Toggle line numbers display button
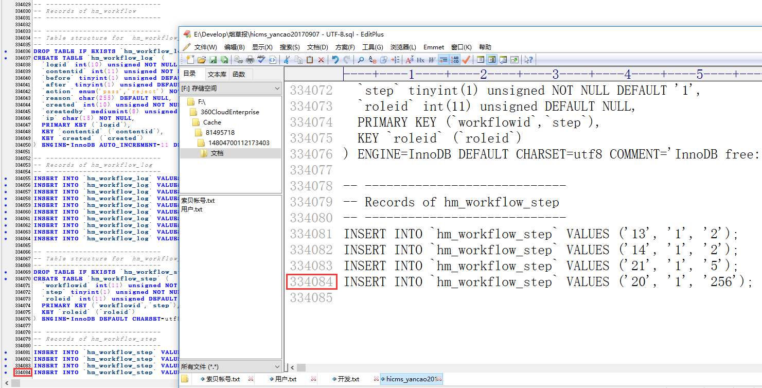This screenshot has height=388, width=762. point(455,60)
